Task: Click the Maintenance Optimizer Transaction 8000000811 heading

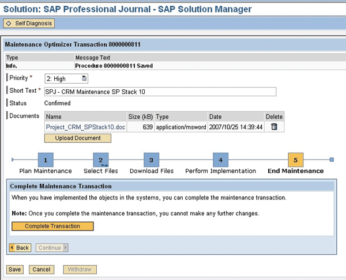Action: 73,44
